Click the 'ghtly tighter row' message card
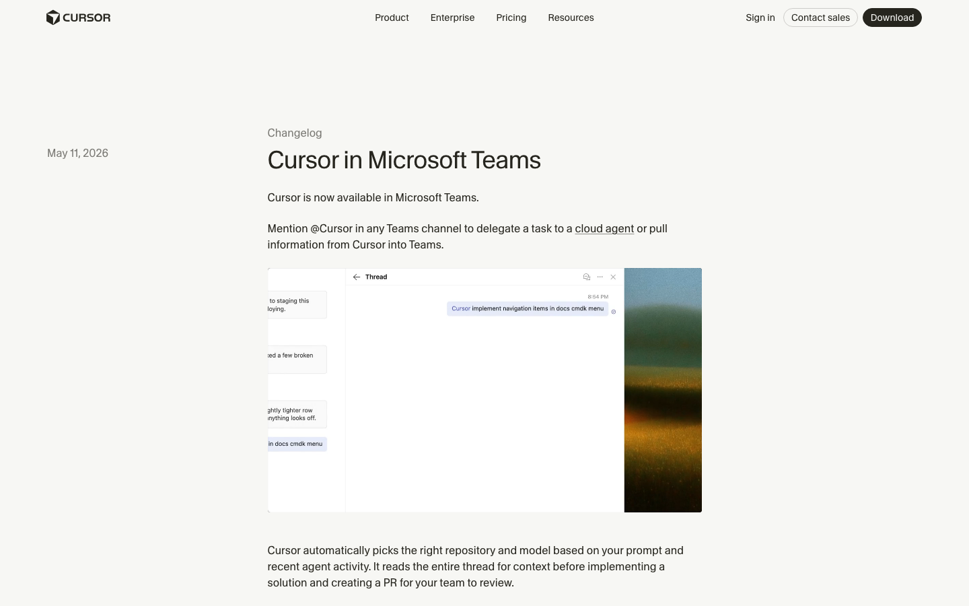969x606 pixels. [x=297, y=414]
